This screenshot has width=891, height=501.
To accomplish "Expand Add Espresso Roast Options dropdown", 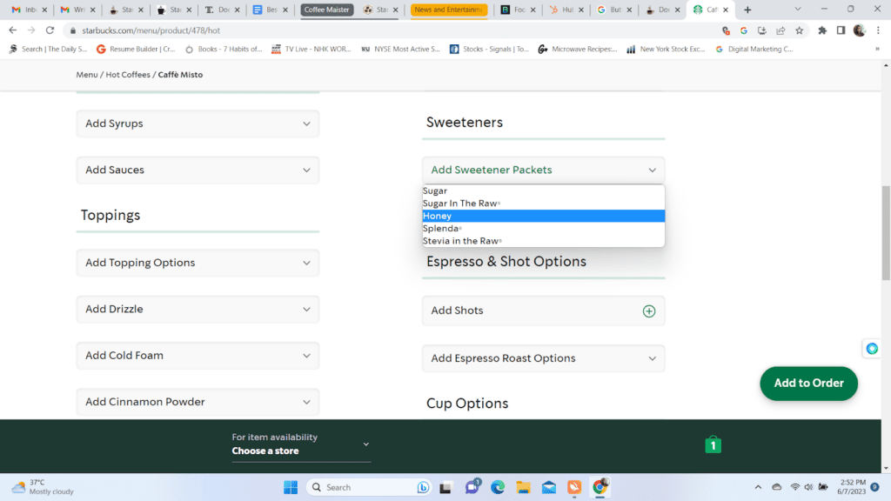I will (543, 358).
